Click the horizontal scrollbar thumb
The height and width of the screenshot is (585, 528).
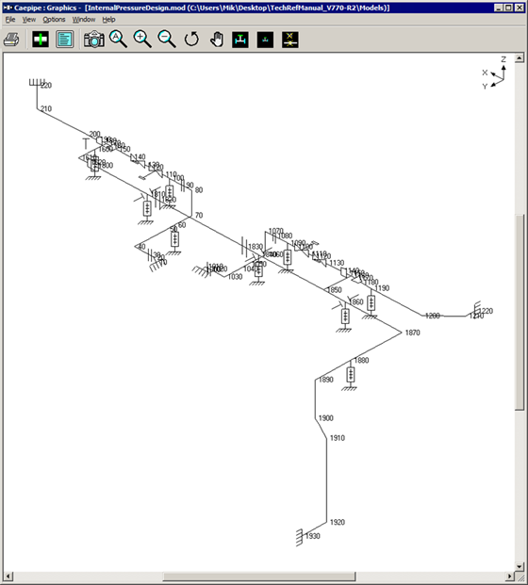[258, 577]
